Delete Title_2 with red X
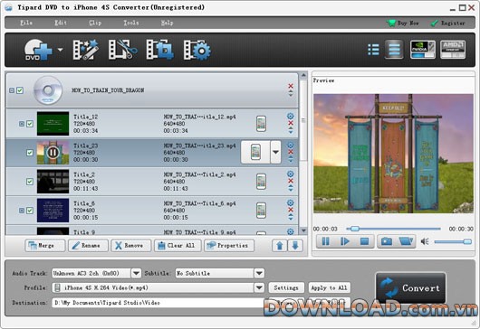Image resolution: width=480 pixels, height=329 pixels. [291, 181]
